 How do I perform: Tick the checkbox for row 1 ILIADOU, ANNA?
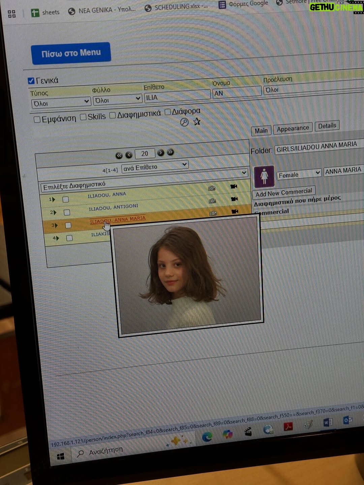click(x=66, y=199)
